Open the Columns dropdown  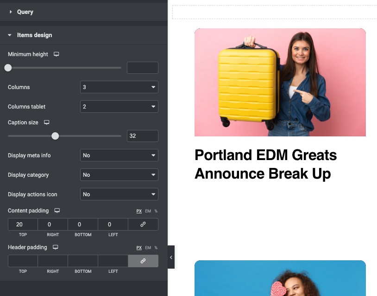(119, 87)
